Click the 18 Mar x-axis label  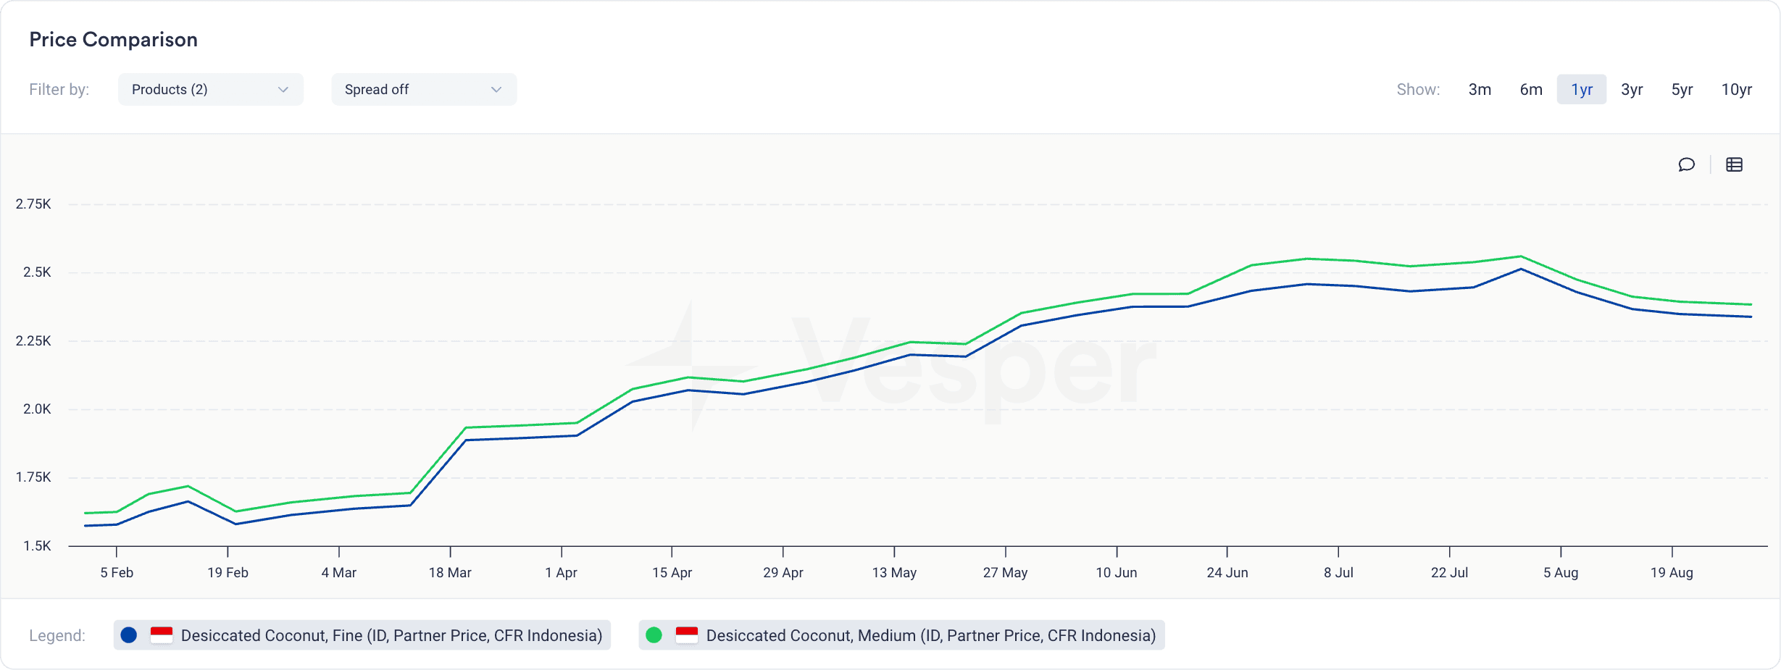(x=450, y=572)
